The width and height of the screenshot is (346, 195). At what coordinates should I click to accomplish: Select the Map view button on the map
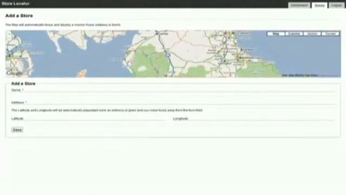pyautogui.click(x=276, y=34)
